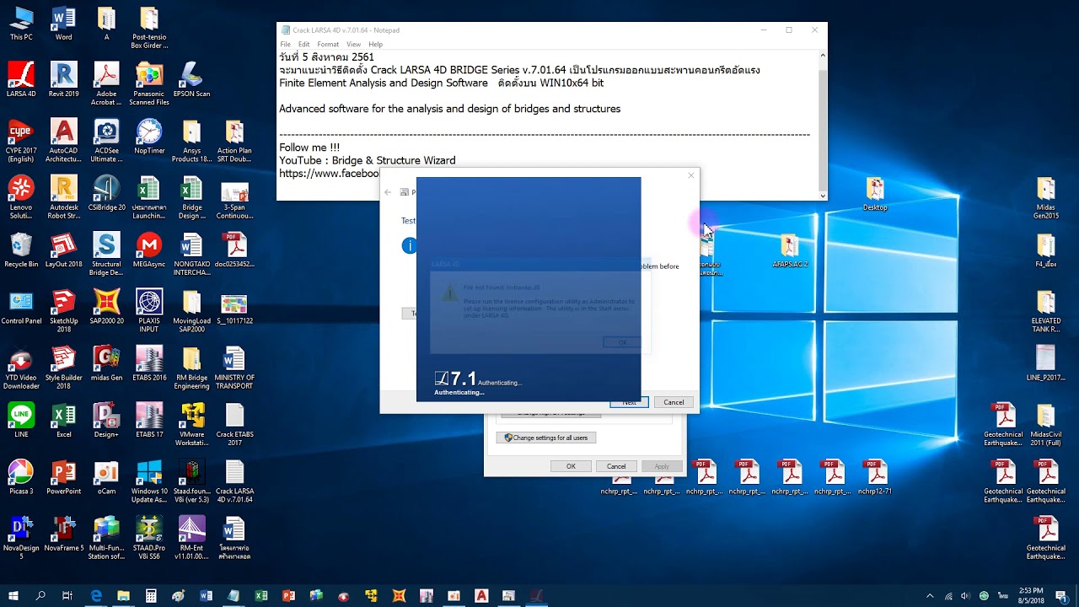Click Change settings for all users

(546, 438)
